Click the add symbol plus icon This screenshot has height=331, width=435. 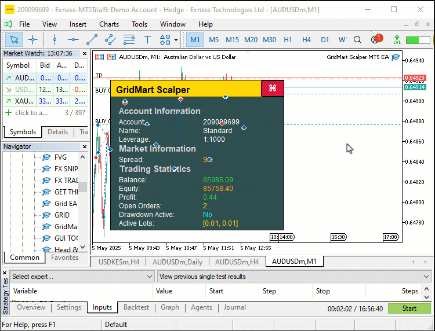pos(8,113)
